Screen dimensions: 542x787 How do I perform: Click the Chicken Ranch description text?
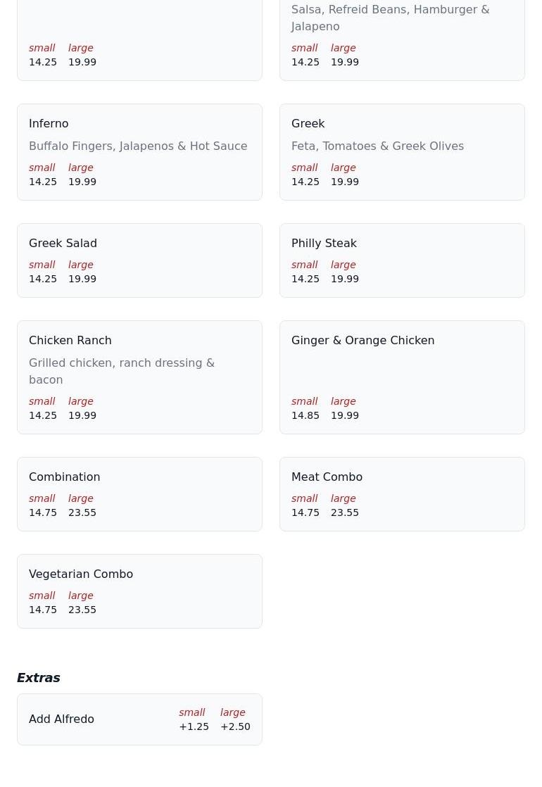(x=121, y=371)
